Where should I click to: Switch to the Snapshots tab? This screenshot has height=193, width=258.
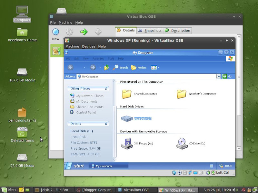tap(150, 31)
